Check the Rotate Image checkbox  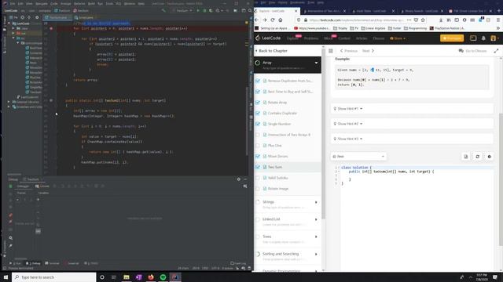tap(258, 189)
